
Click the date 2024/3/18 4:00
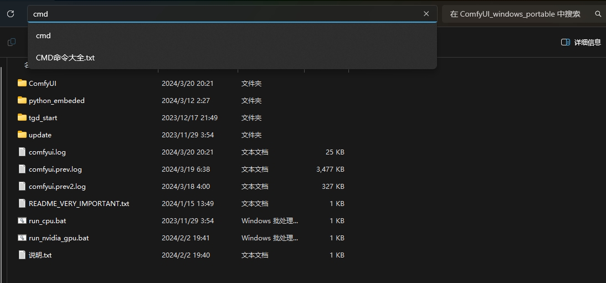(186, 186)
